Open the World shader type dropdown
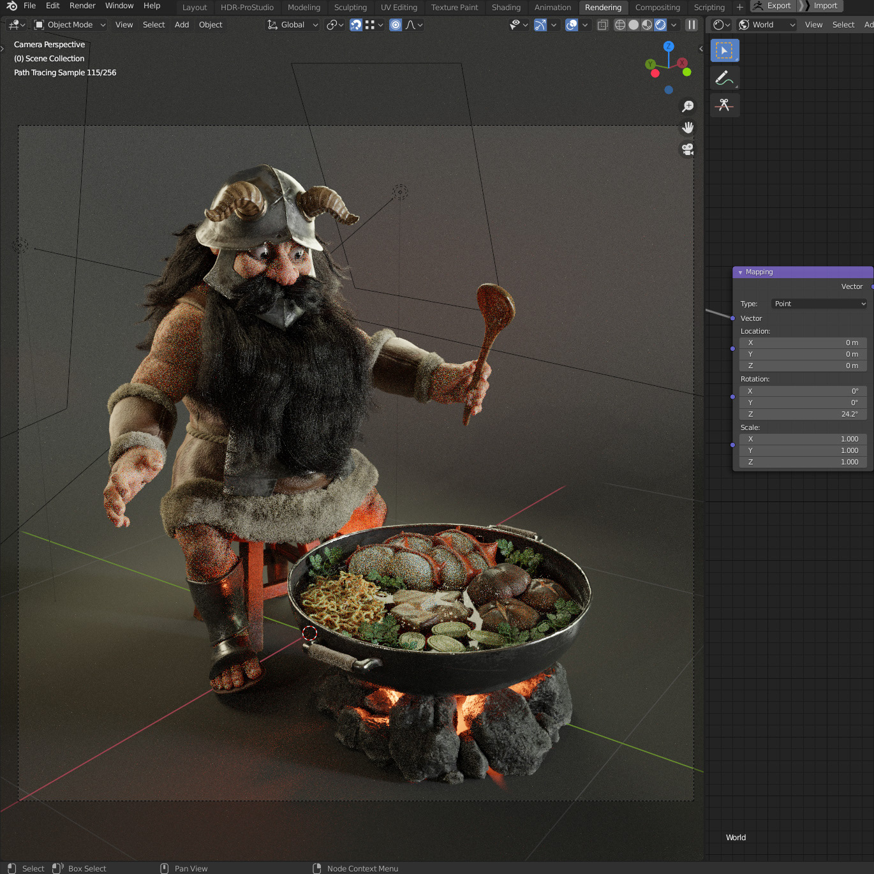 coord(767,25)
